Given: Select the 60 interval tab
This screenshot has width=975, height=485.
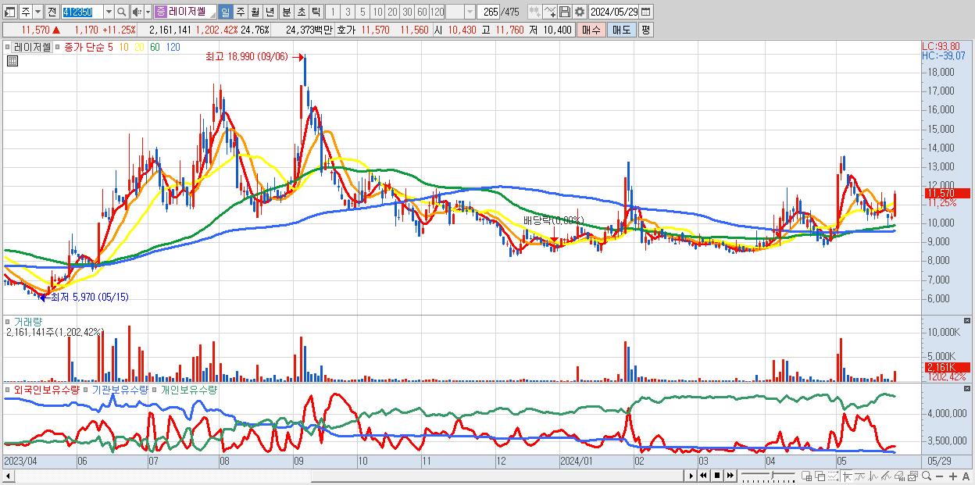Looking at the screenshot, I should pyautogui.click(x=422, y=12).
